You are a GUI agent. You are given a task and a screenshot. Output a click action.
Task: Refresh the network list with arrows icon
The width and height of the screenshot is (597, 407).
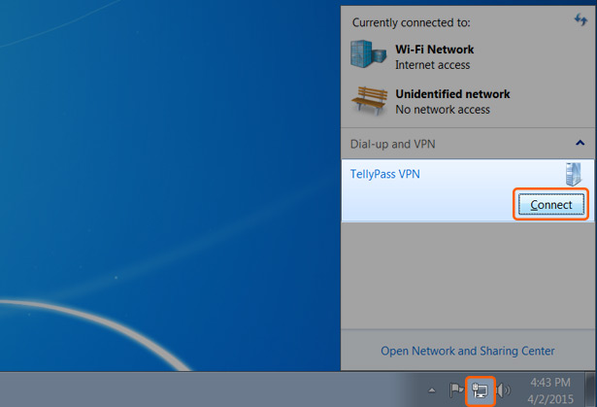click(581, 19)
